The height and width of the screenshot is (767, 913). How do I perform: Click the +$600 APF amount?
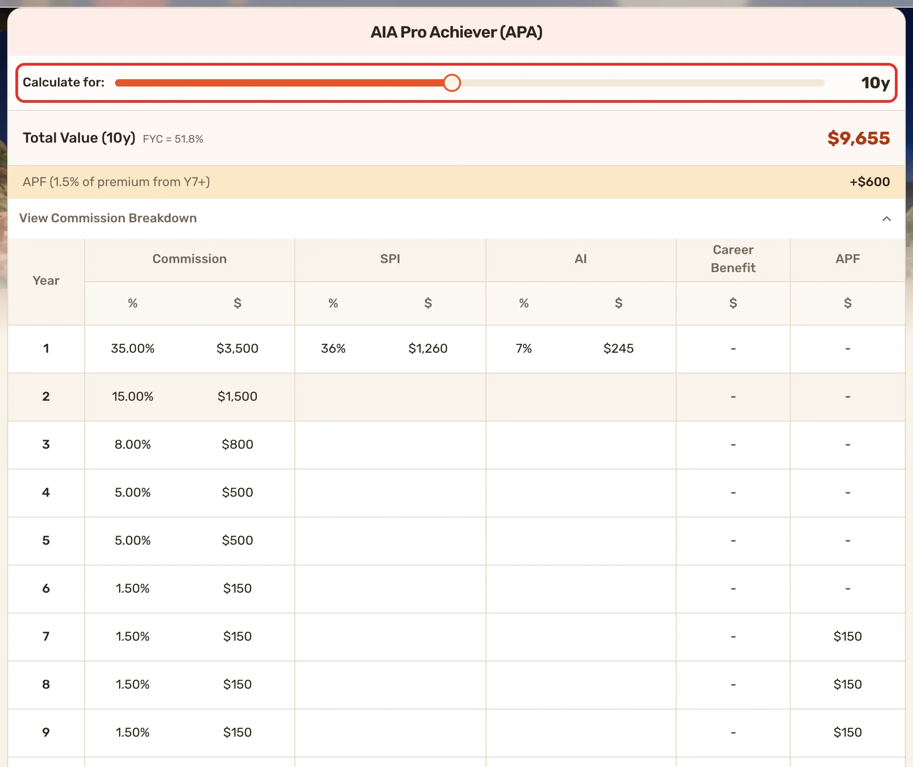(x=869, y=182)
